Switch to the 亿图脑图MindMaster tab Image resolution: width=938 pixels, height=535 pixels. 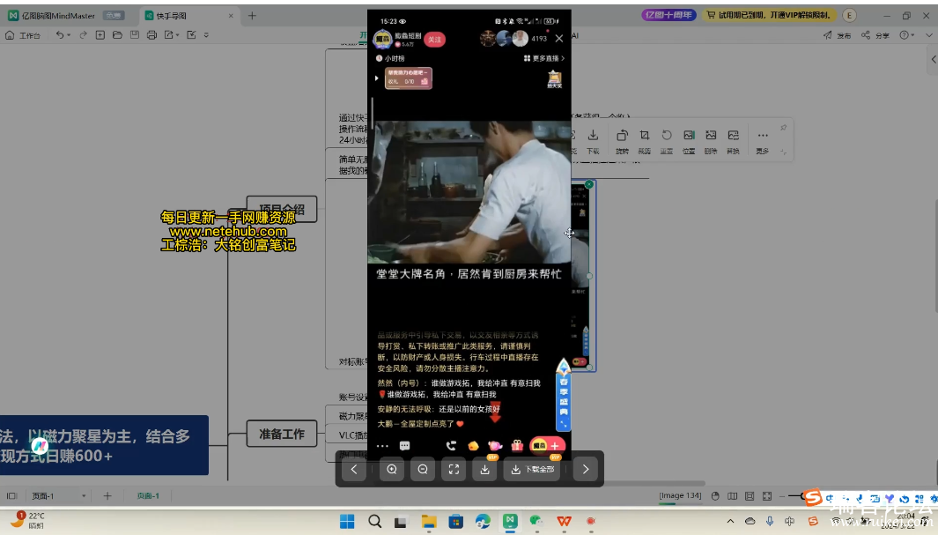tap(58, 16)
